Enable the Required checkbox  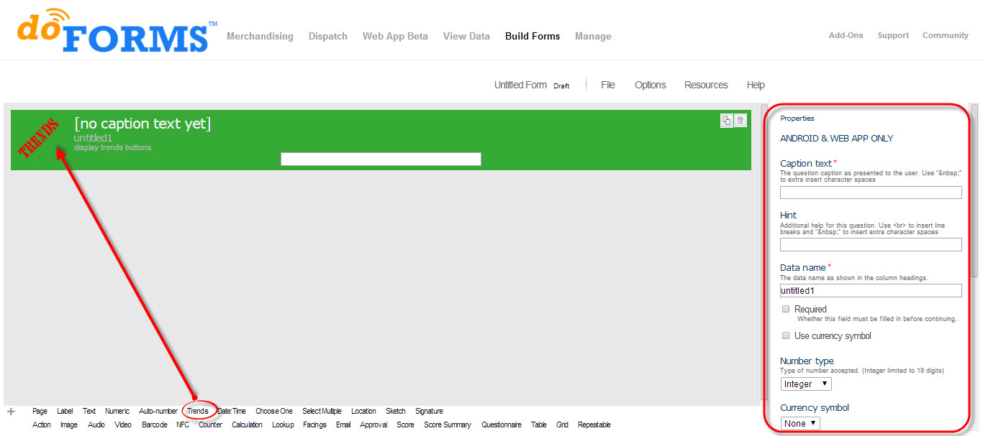[785, 309]
